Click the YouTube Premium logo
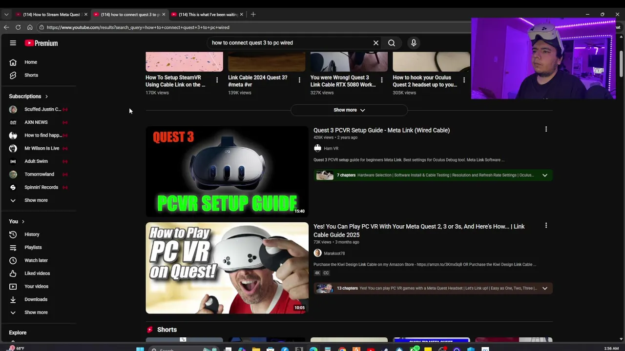 pos(42,43)
